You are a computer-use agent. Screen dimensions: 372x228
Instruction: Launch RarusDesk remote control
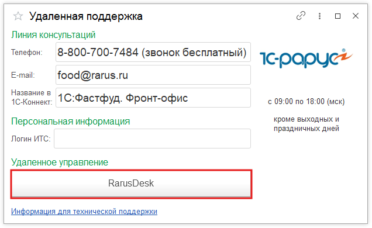click(x=131, y=184)
